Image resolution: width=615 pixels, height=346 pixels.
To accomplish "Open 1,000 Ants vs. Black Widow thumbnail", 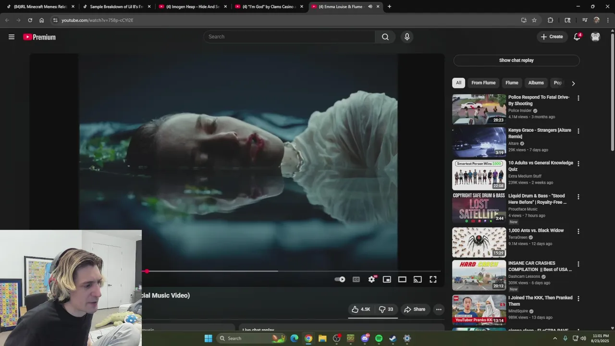I will click(x=479, y=242).
